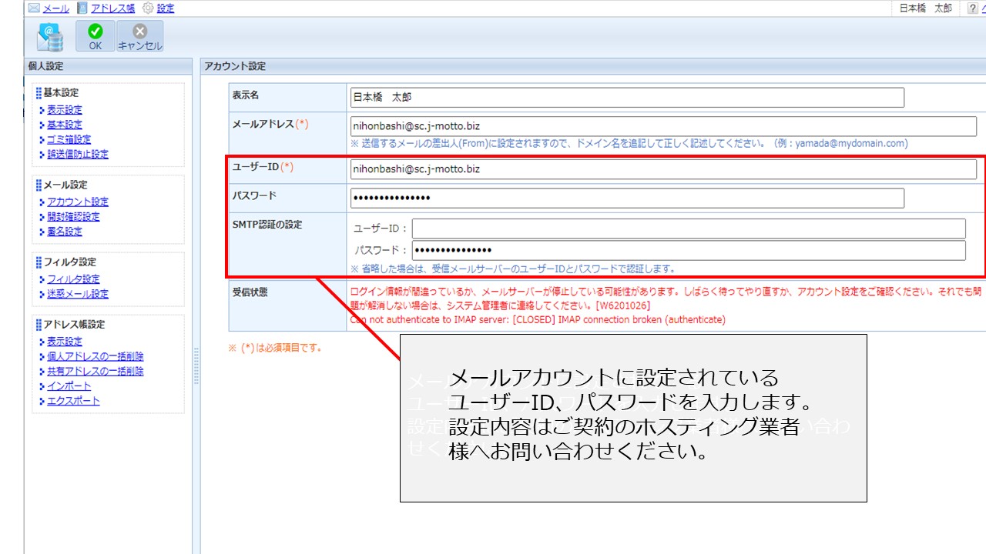The height and width of the screenshot is (554, 986).
Task: Open the アカウント設定 link in sidebar
Action: (x=77, y=202)
